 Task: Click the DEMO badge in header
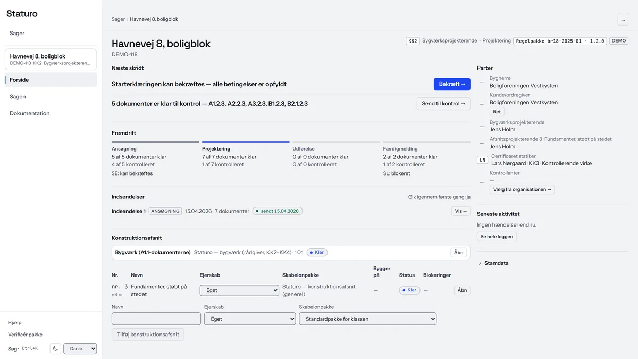click(x=619, y=41)
